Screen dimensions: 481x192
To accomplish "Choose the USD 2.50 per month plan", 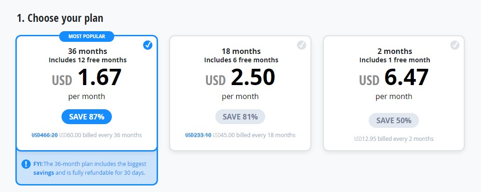I will (x=240, y=93).
